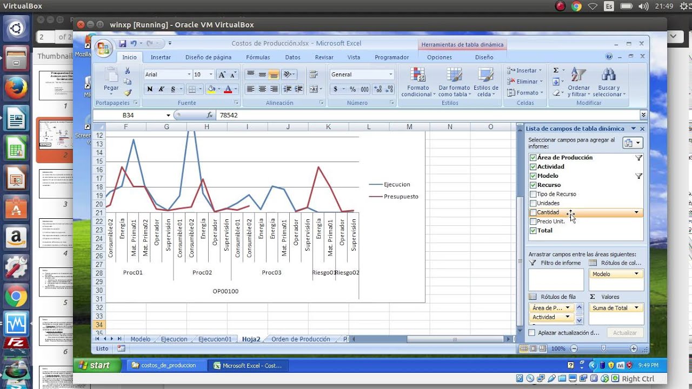Uncheck the Total field checkbox
Image resolution: width=692 pixels, height=389 pixels.
coord(534,231)
